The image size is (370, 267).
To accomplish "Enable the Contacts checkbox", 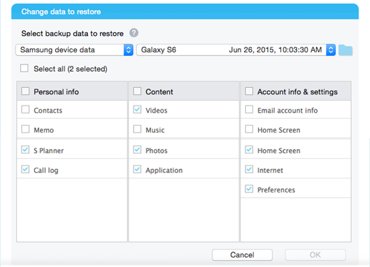I will click(x=26, y=109).
